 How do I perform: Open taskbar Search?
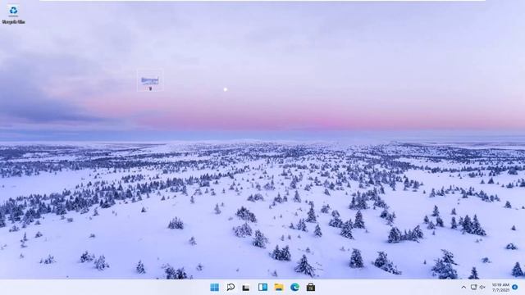point(231,288)
